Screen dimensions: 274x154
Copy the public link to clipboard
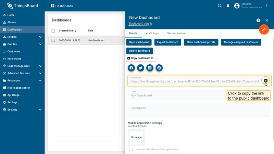click(266, 80)
